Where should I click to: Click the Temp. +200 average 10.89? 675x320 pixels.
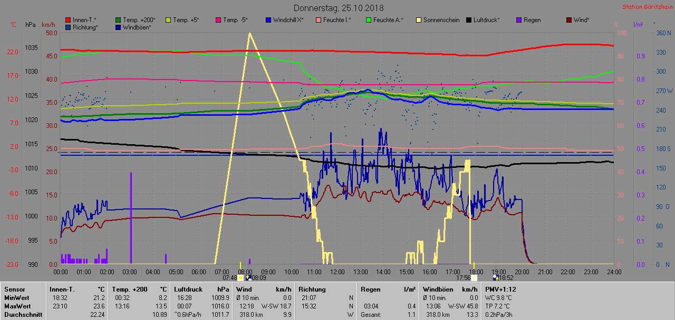(x=160, y=314)
